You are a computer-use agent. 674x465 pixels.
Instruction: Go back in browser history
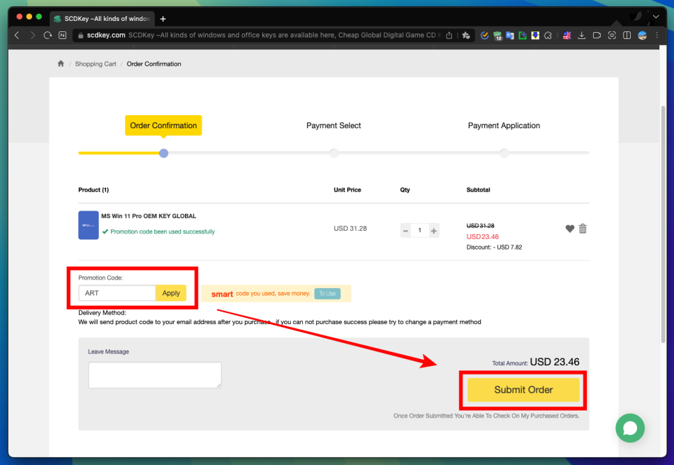tap(17, 36)
